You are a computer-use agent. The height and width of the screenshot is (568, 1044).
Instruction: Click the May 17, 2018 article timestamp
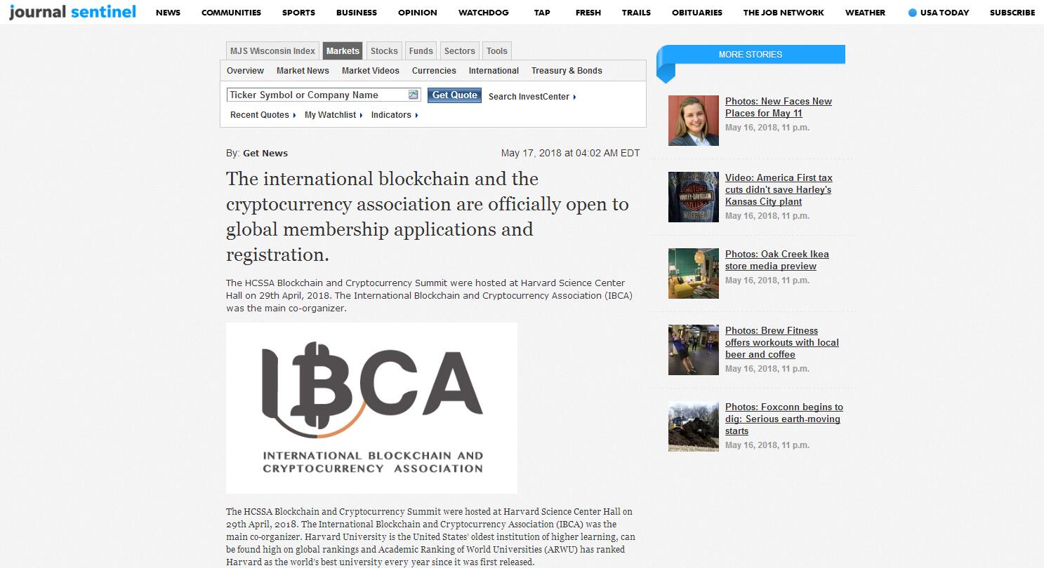pos(570,153)
